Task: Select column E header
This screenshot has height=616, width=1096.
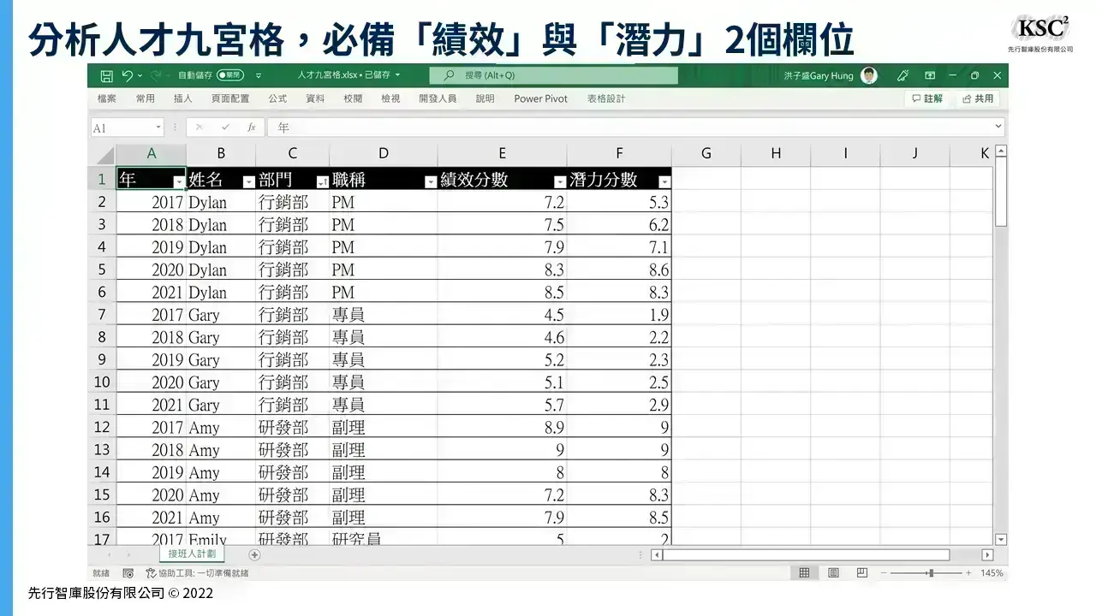Action: tap(503, 154)
